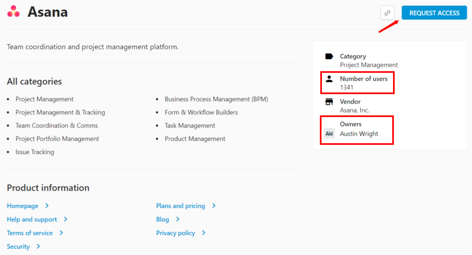Click 'Issue Tracking' list item
Screen dimensions: 472x255
[x=35, y=152]
